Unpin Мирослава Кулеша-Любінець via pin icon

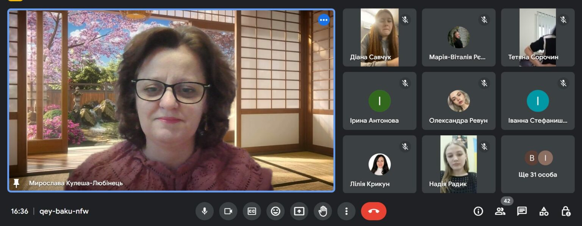(16, 183)
